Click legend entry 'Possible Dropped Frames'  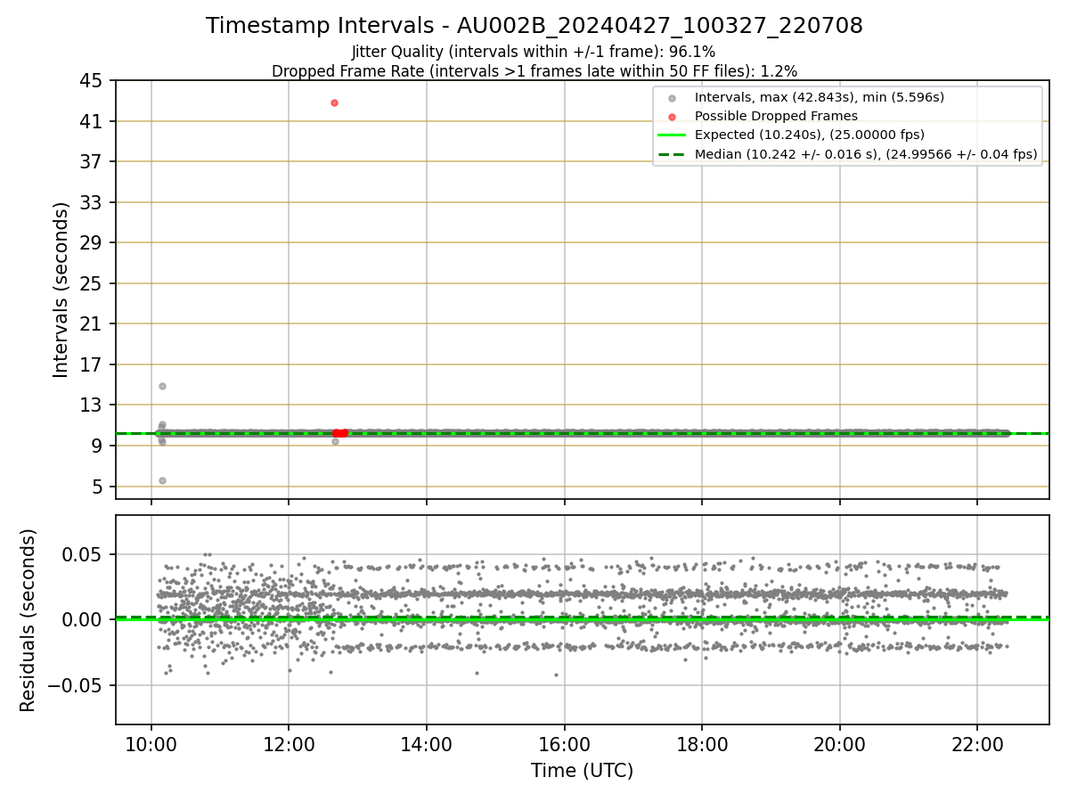[776, 116]
